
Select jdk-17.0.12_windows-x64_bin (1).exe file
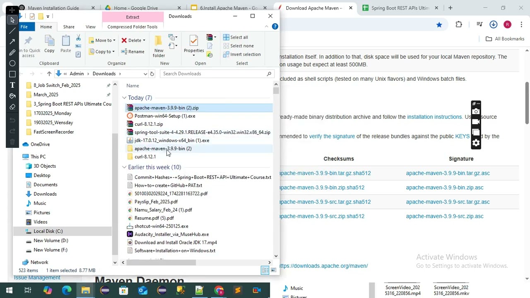point(172,140)
